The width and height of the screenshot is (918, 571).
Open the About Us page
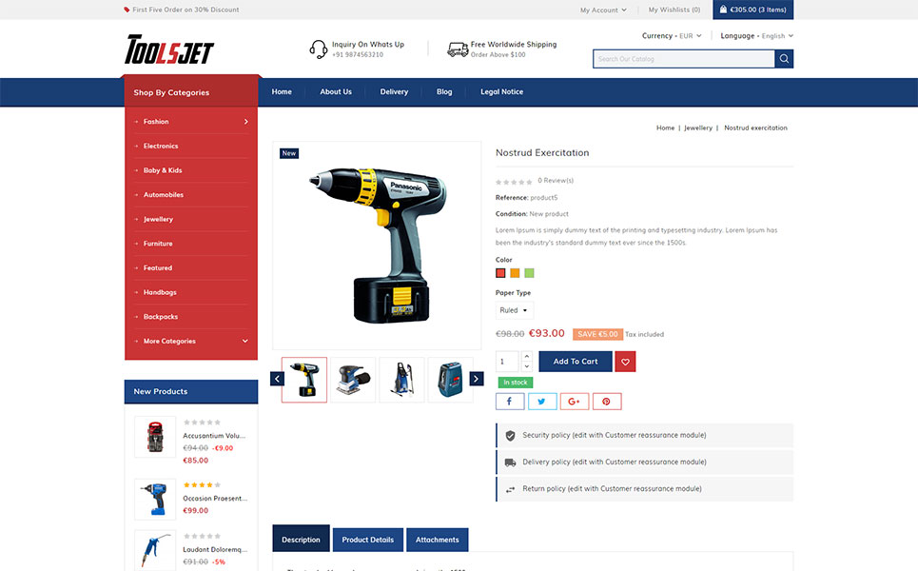336,92
